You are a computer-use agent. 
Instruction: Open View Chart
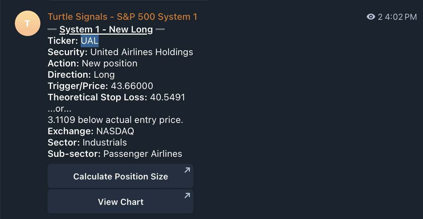pos(120,201)
